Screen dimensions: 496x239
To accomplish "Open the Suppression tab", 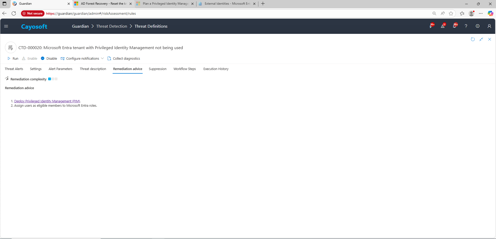I will click(x=157, y=69).
